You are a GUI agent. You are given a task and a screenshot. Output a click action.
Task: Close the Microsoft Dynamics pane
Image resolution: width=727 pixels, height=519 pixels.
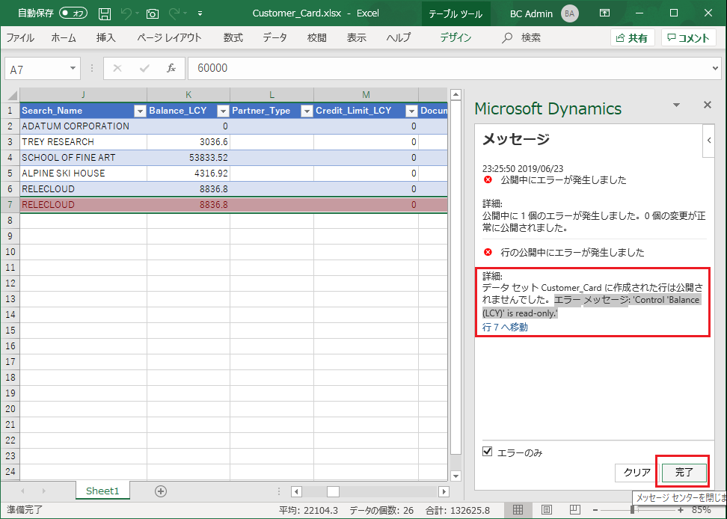[x=708, y=105]
